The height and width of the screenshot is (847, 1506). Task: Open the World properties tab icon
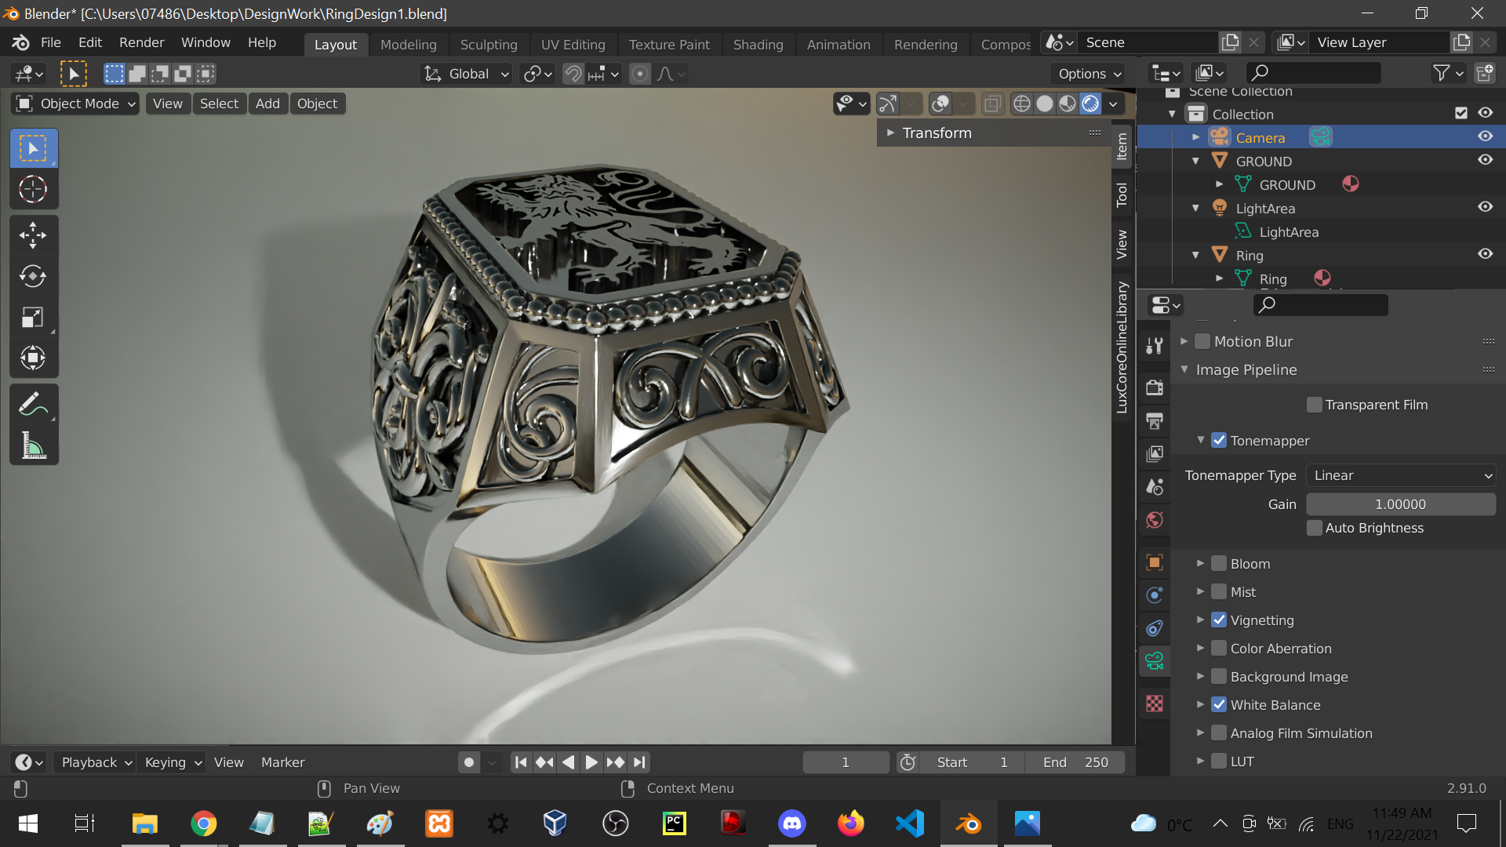(1155, 520)
